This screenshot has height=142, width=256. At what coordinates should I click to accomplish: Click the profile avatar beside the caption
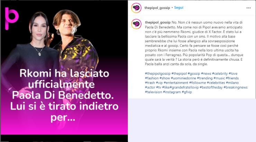coord(136,24)
